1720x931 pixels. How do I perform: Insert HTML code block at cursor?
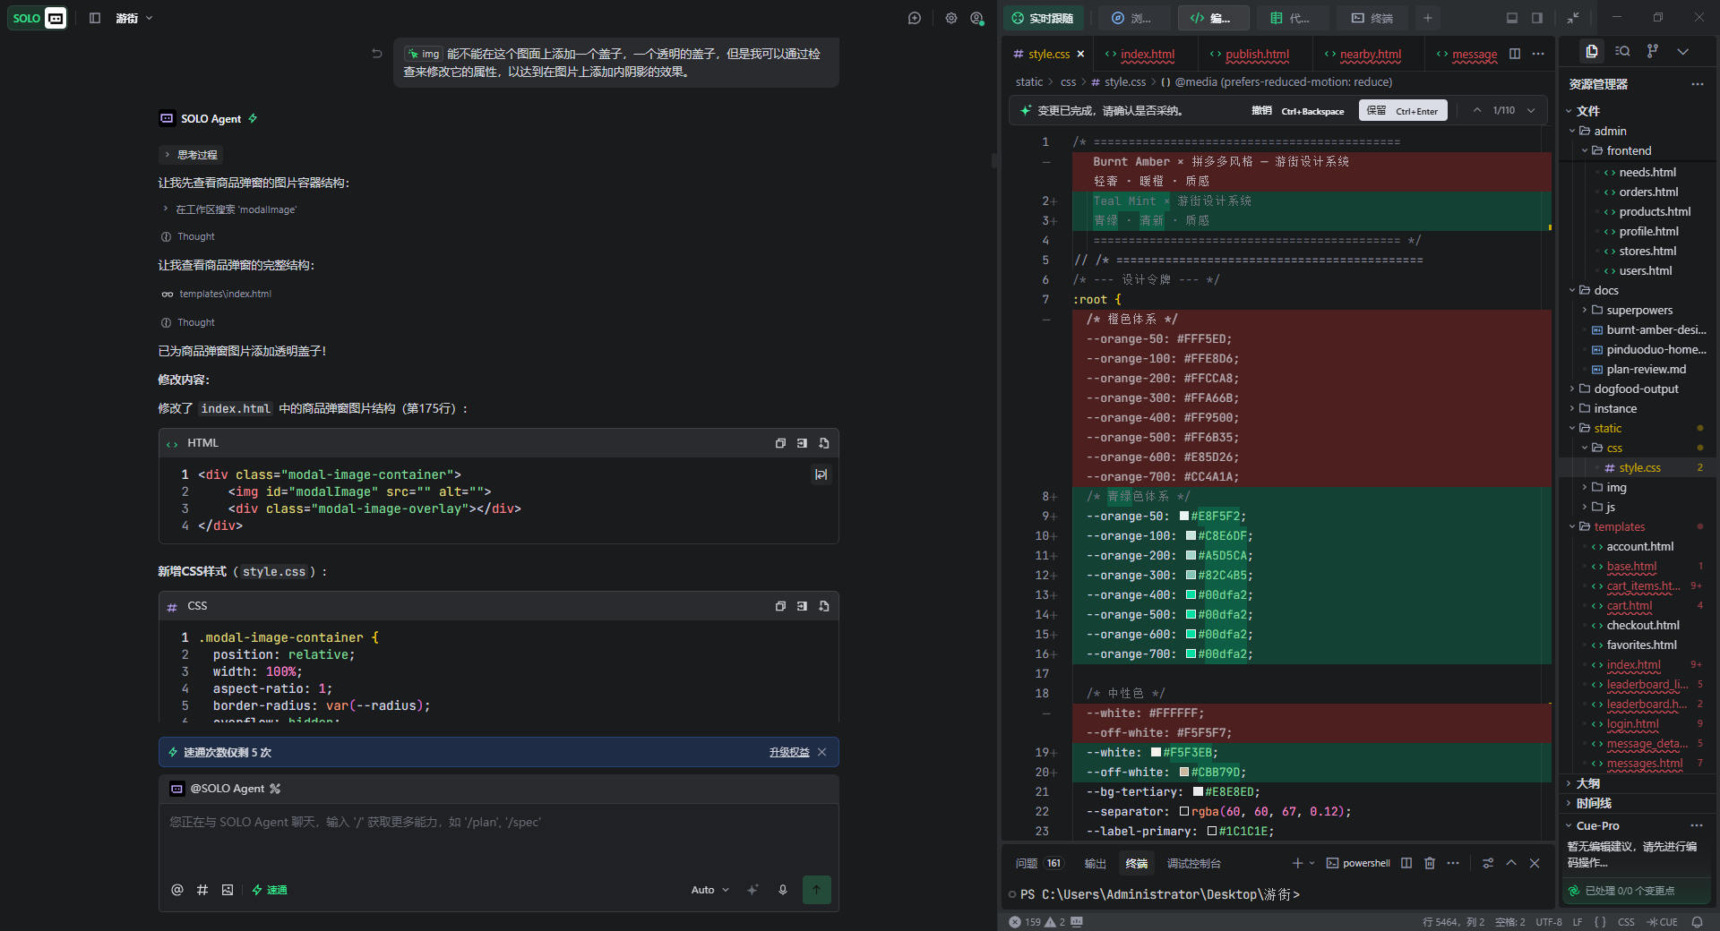point(802,443)
